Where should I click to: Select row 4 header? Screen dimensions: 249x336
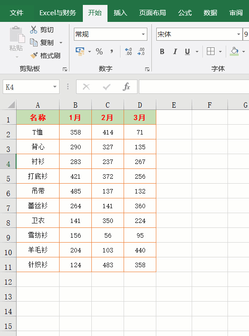pyautogui.click(x=8, y=161)
